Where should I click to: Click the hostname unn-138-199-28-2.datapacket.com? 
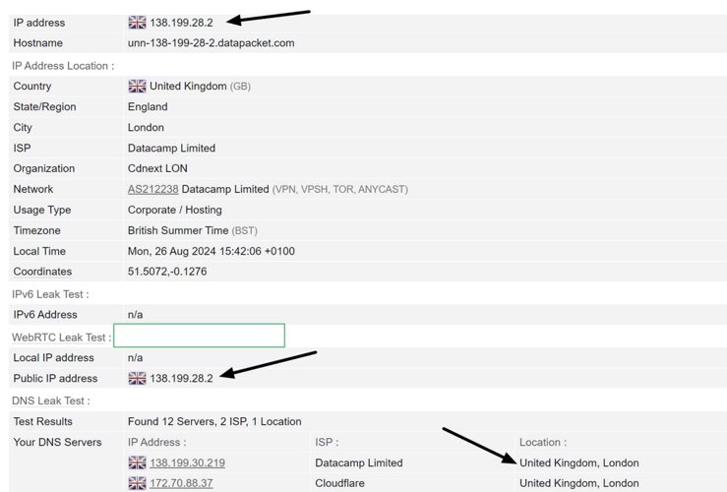click(211, 43)
